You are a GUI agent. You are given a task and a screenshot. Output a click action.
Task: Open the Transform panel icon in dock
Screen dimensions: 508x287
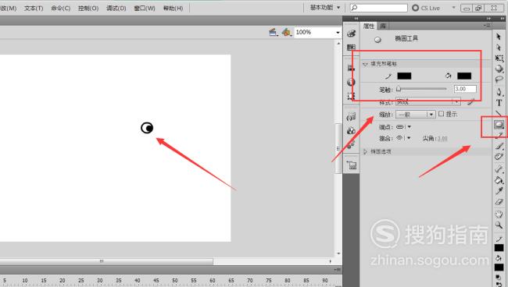tap(351, 96)
